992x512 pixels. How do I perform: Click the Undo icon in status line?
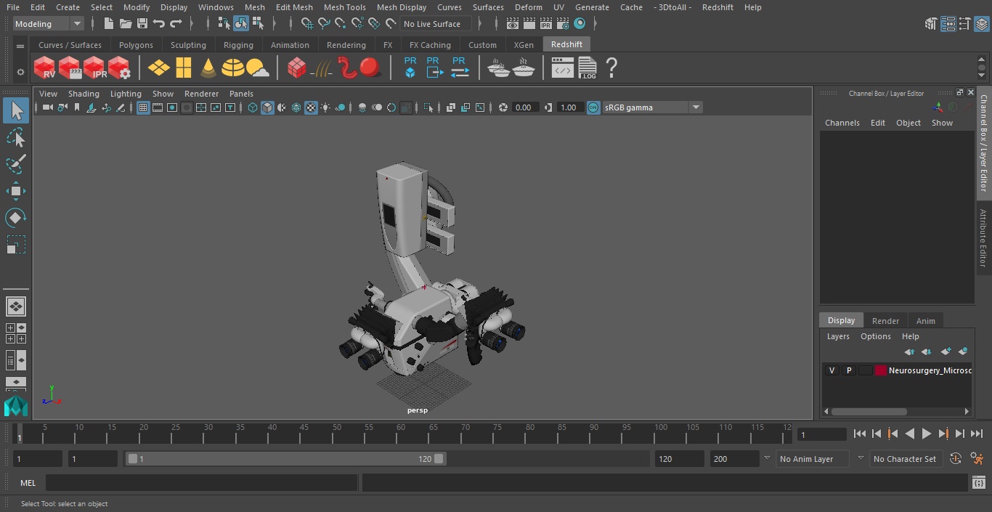159,24
